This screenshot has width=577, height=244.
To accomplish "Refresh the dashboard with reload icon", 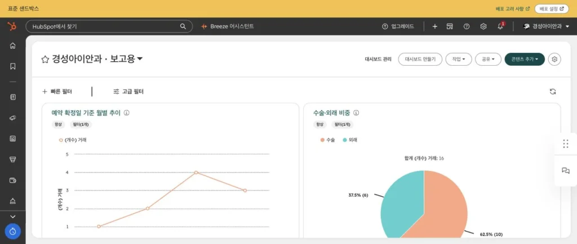I will pyautogui.click(x=553, y=92).
